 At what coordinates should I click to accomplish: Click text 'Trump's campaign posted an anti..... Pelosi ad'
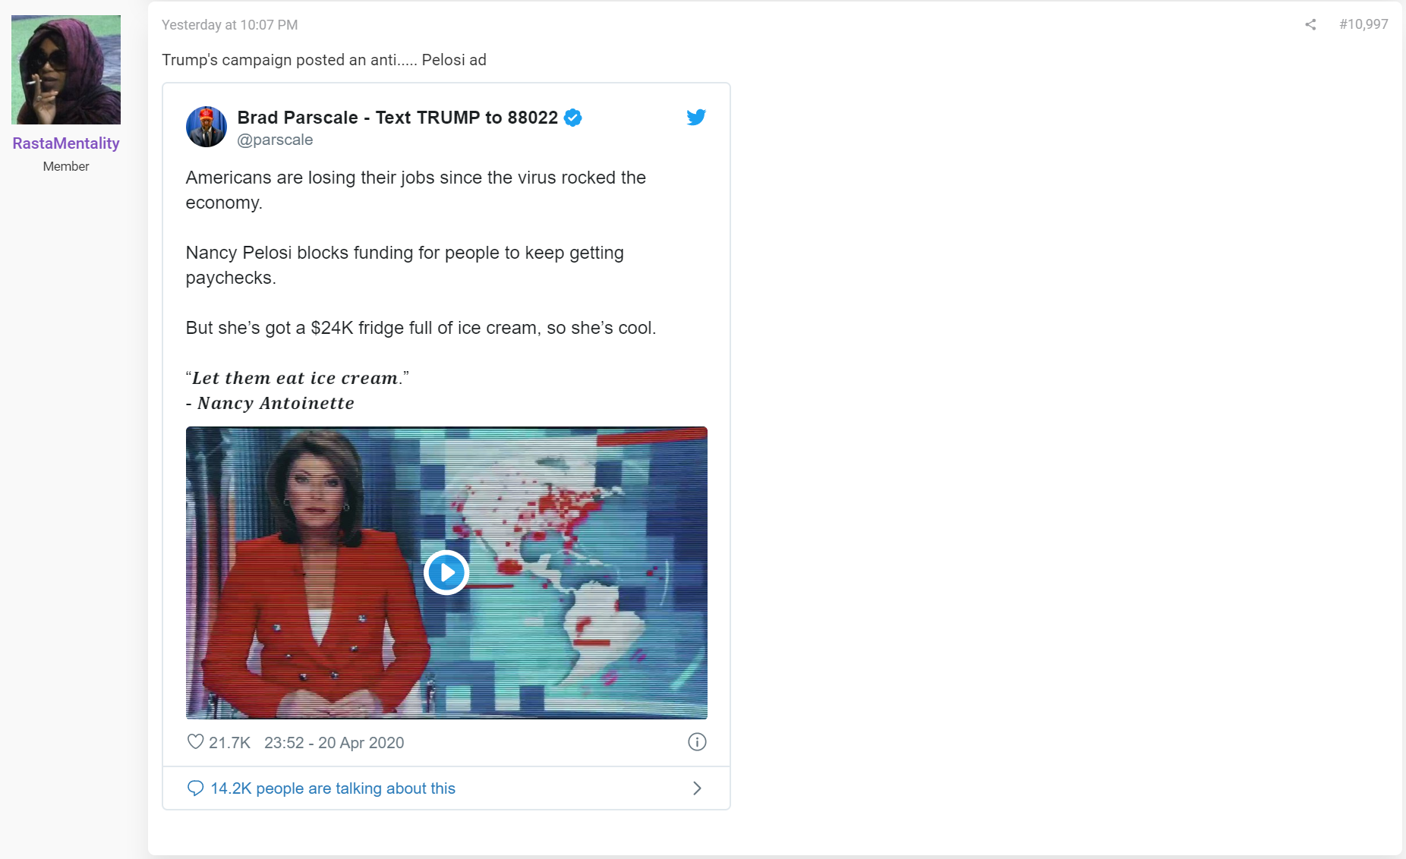coord(324,60)
